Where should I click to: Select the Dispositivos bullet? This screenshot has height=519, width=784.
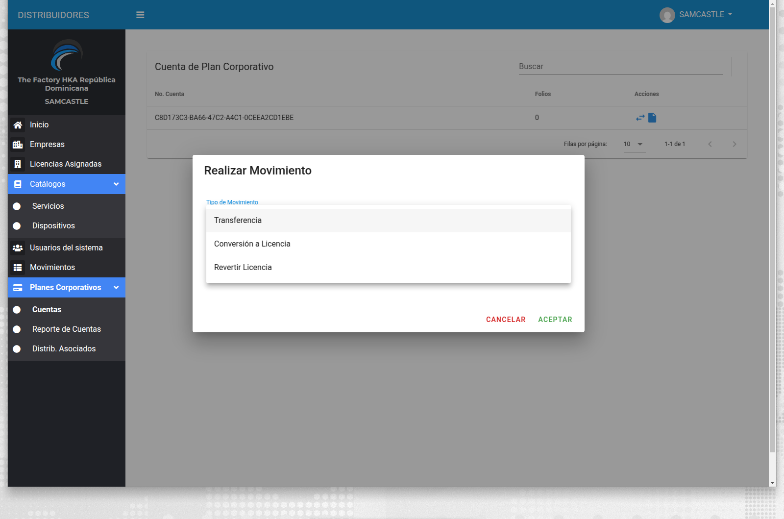(17, 226)
